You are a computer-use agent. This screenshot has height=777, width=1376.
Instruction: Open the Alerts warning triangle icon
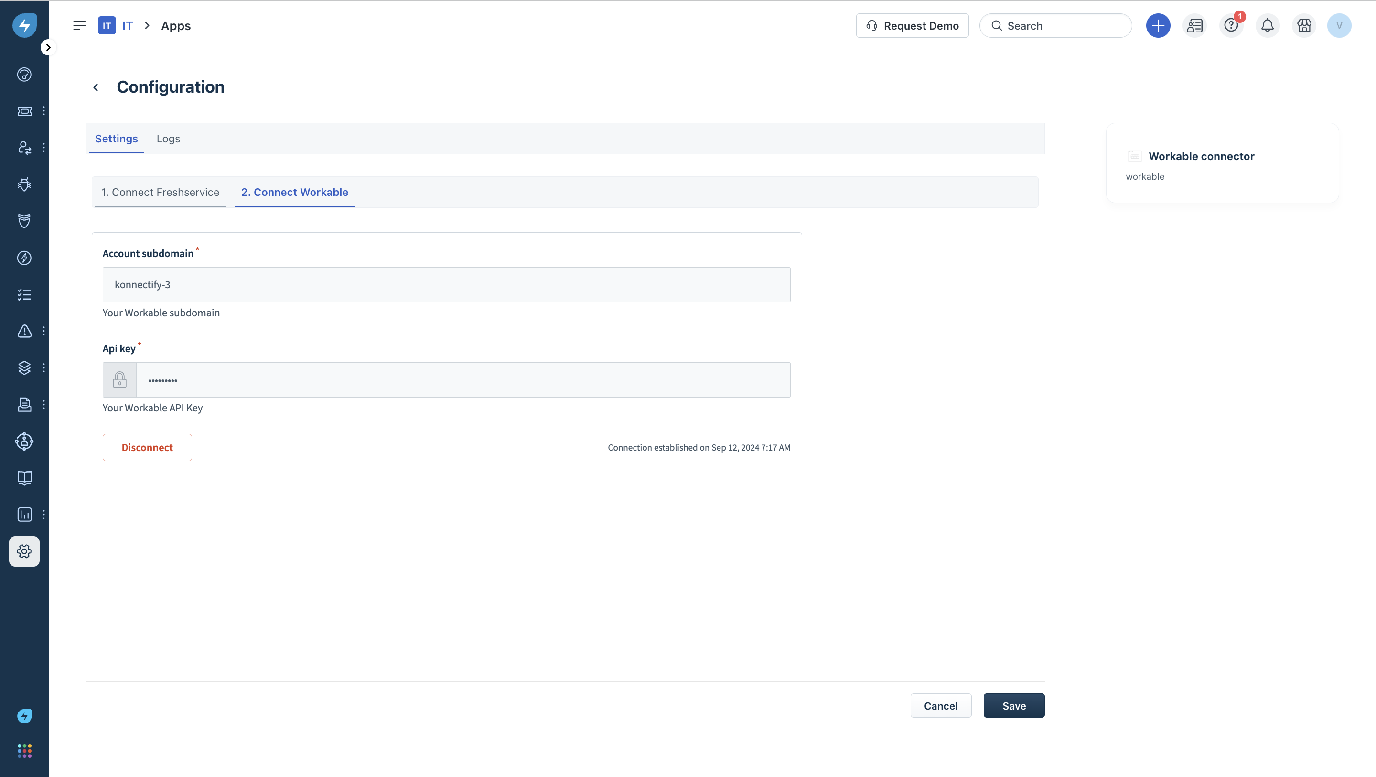[24, 331]
